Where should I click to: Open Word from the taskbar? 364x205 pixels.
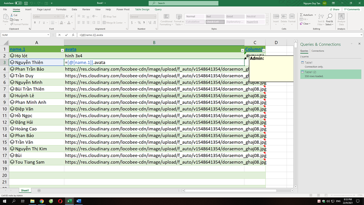[x=79, y=201]
